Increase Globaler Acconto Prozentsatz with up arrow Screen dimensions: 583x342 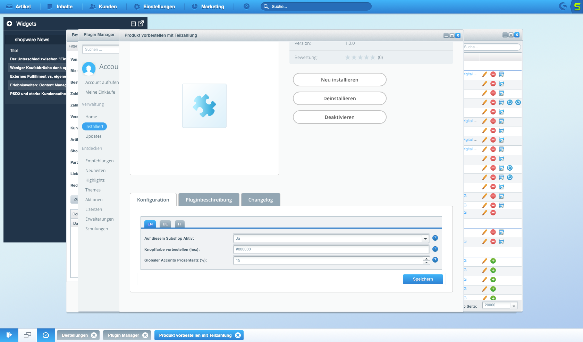point(426,258)
